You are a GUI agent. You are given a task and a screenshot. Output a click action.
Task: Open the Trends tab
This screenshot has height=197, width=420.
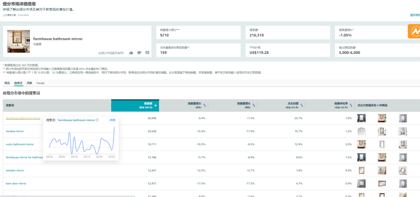pos(40,83)
